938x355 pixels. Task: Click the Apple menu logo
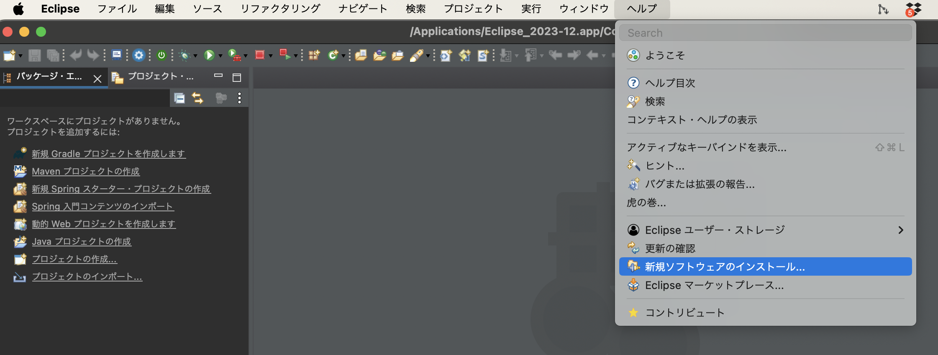18,9
